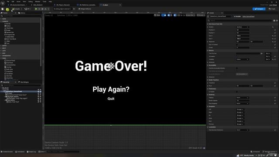Switch to the Designer mode

click(x=259, y=9)
